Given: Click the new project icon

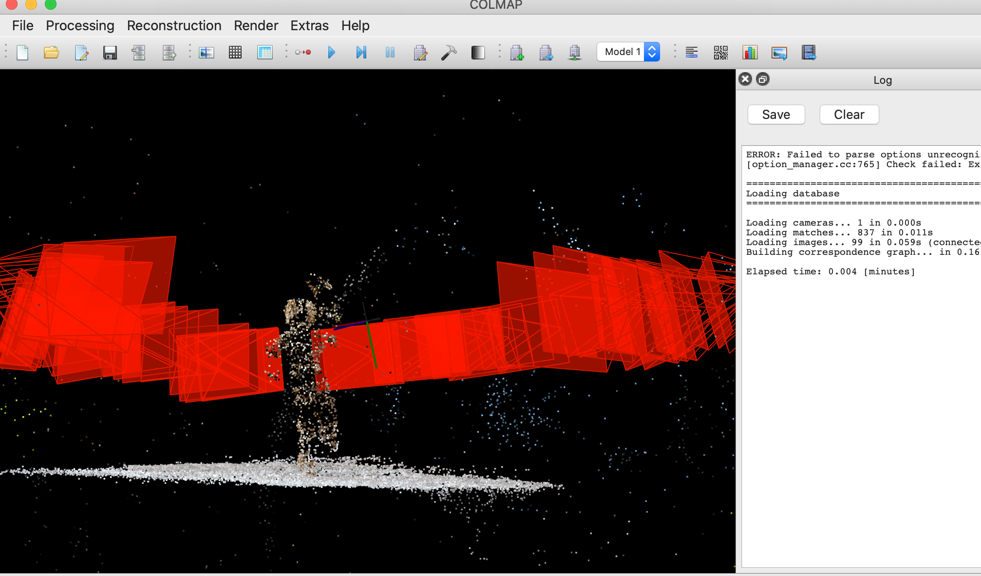Looking at the screenshot, I should tap(21, 52).
